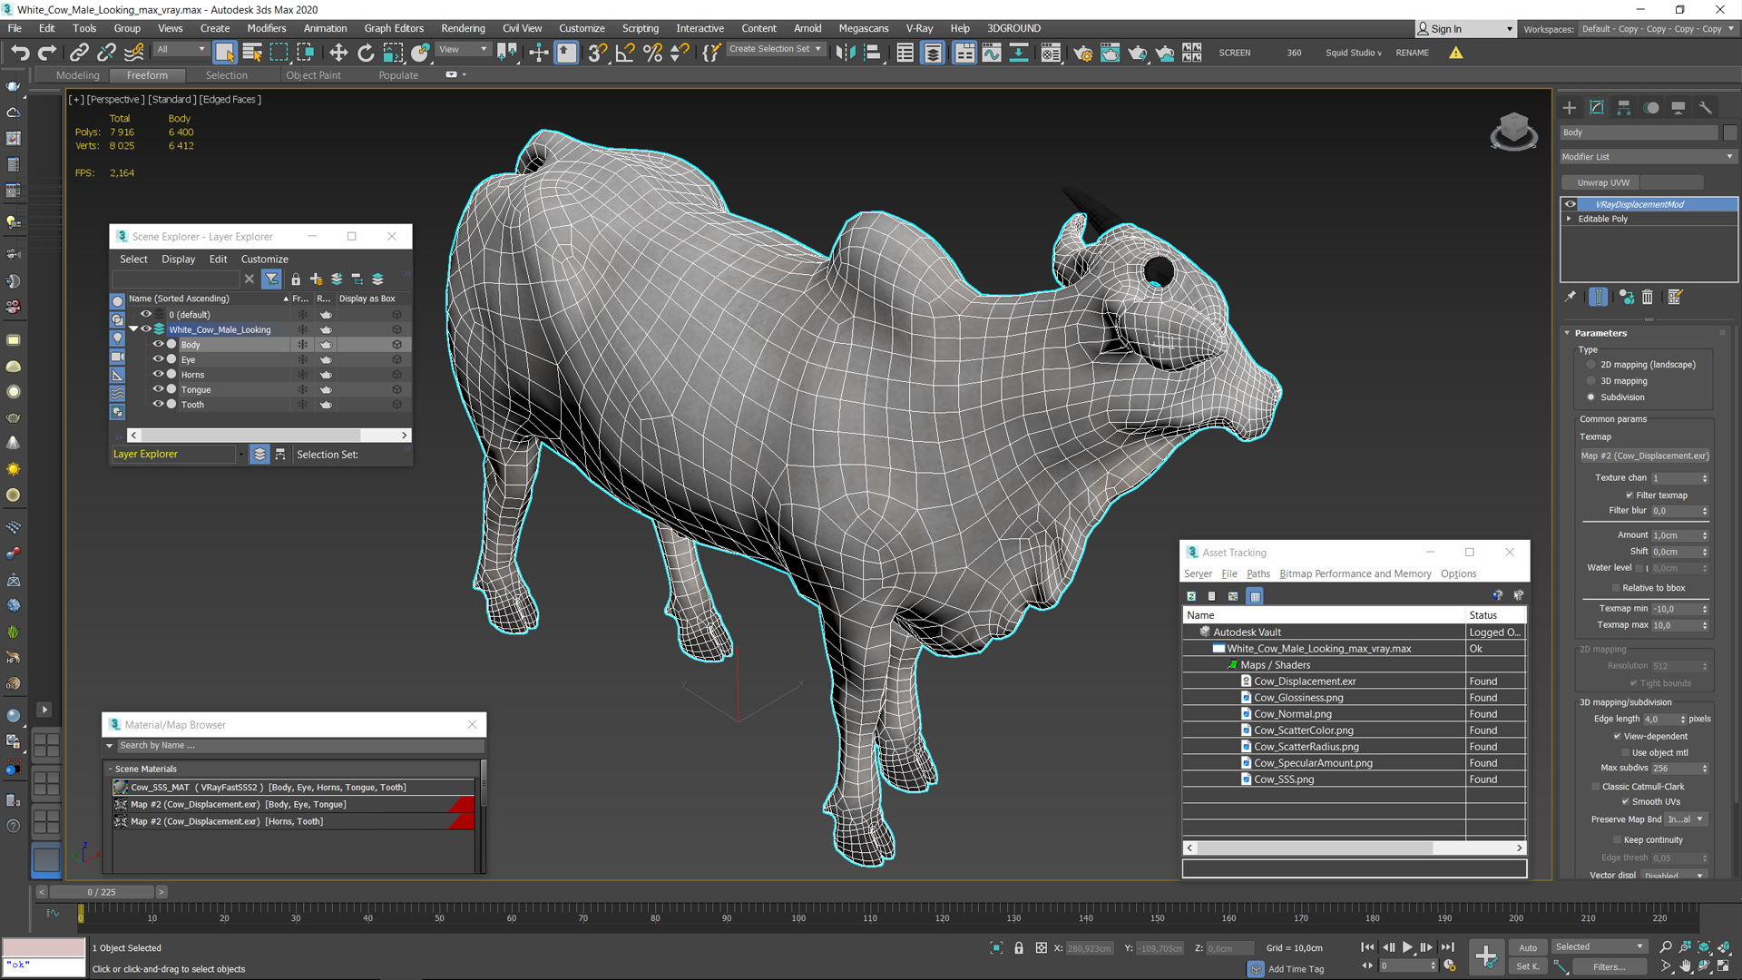The width and height of the screenshot is (1742, 980).
Task: Choose the Select and Move tool
Action: [338, 53]
